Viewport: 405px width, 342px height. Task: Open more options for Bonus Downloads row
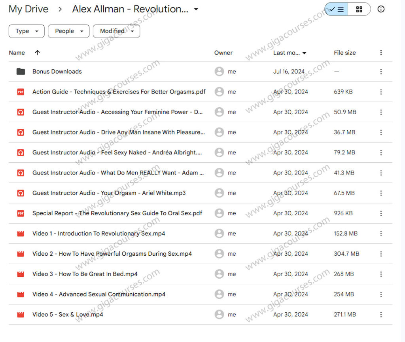click(381, 72)
